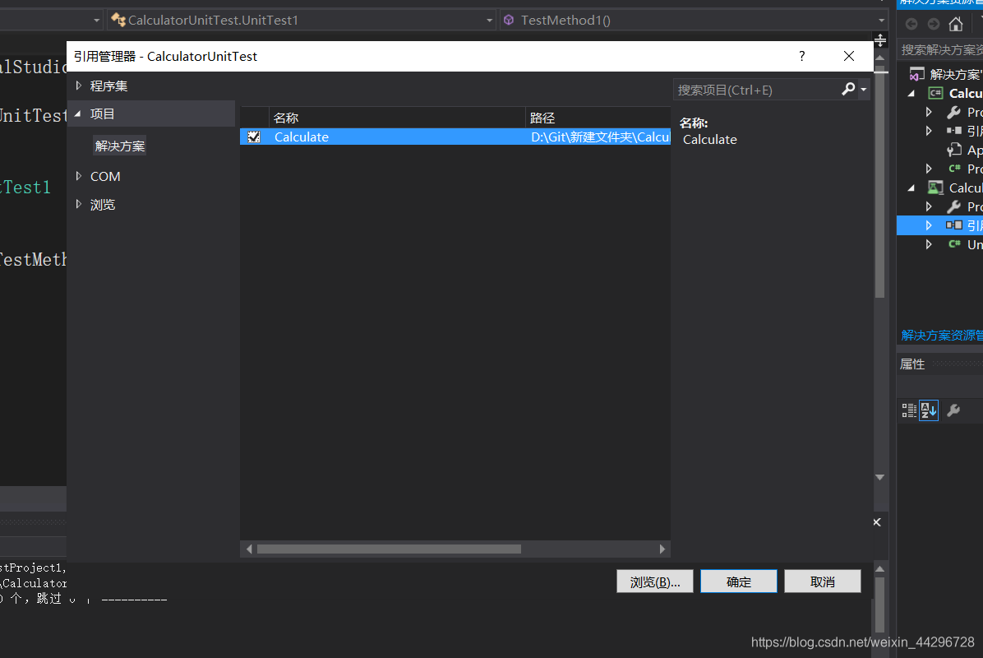Click the first project's wrench Properties icon

953,113
